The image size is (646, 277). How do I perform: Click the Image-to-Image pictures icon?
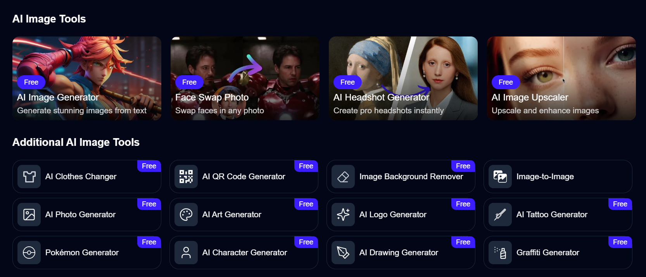pos(500,177)
